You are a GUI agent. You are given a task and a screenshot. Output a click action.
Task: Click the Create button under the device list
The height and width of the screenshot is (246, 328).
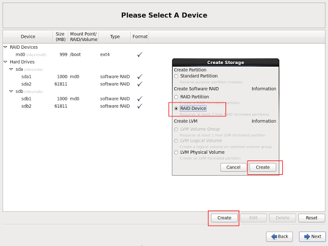click(x=224, y=218)
